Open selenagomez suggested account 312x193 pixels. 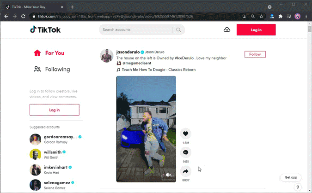tap(57, 183)
